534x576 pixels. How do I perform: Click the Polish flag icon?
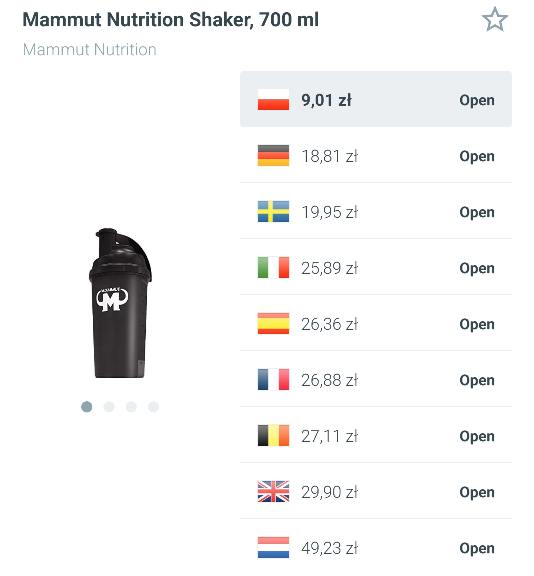coord(273,99)
